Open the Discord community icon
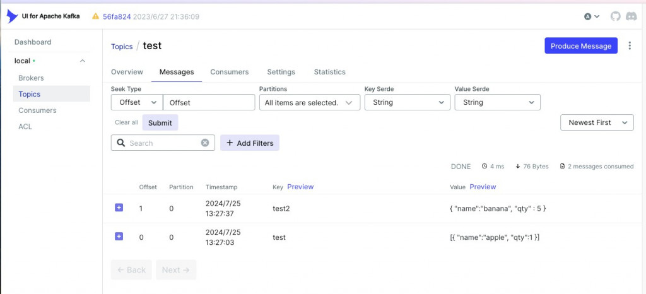The width and height of the screenshot is (646, 294). 631,16
